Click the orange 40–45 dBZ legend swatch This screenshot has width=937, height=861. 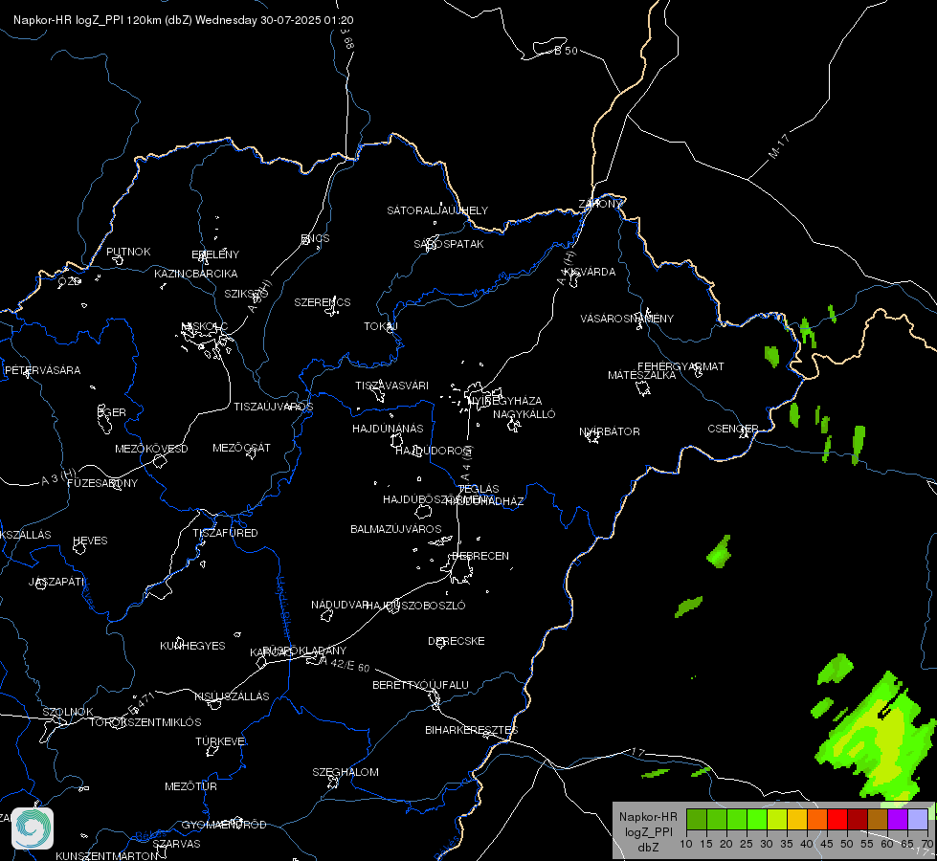[x=817, y=819]
